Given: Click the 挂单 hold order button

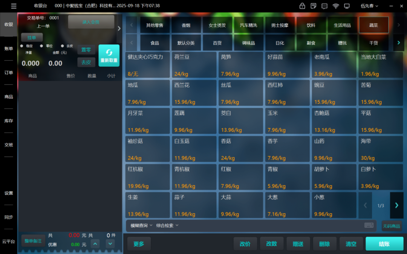Looking at the screenshot, I should (32, 38).
